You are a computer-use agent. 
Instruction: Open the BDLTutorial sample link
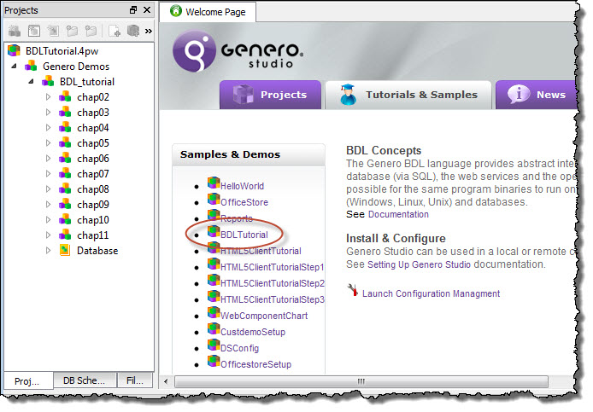(244, 235)
